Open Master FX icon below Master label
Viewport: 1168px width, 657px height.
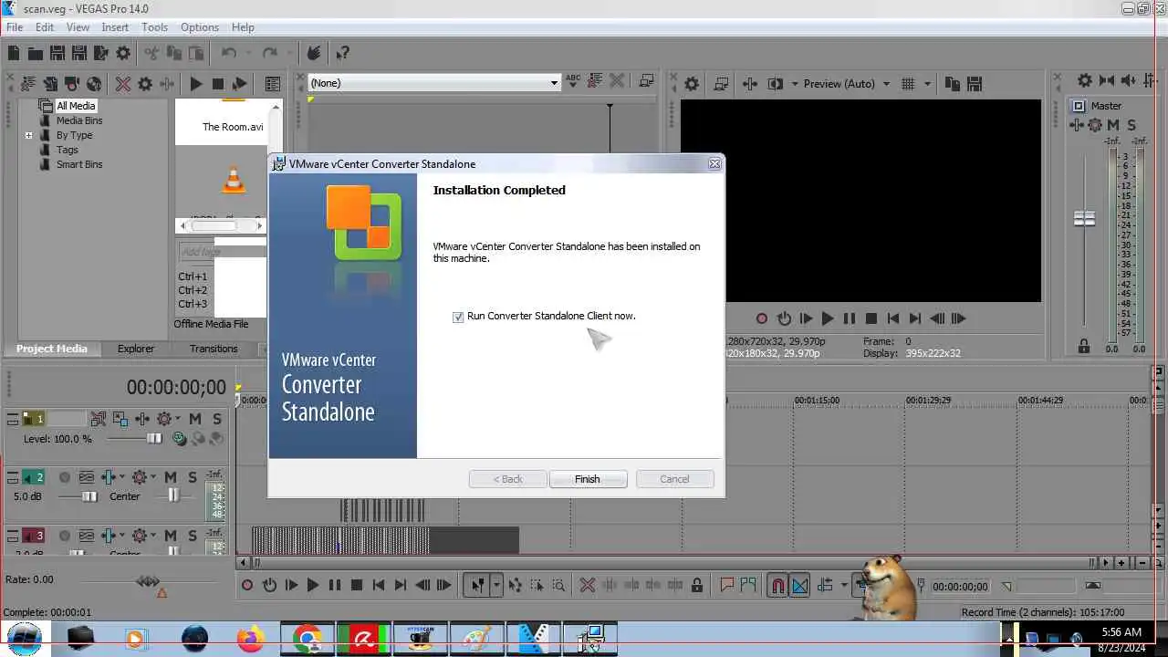tap(1079, 125)
